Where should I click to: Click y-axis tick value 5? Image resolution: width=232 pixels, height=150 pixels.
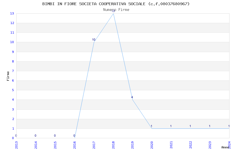(x=13, y=90)
